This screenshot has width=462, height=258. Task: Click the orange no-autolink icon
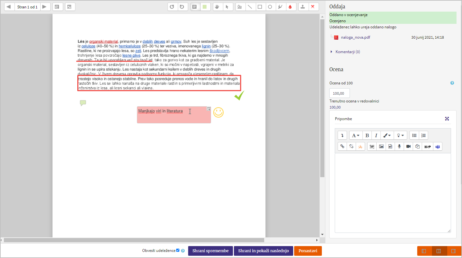[361, 147]
